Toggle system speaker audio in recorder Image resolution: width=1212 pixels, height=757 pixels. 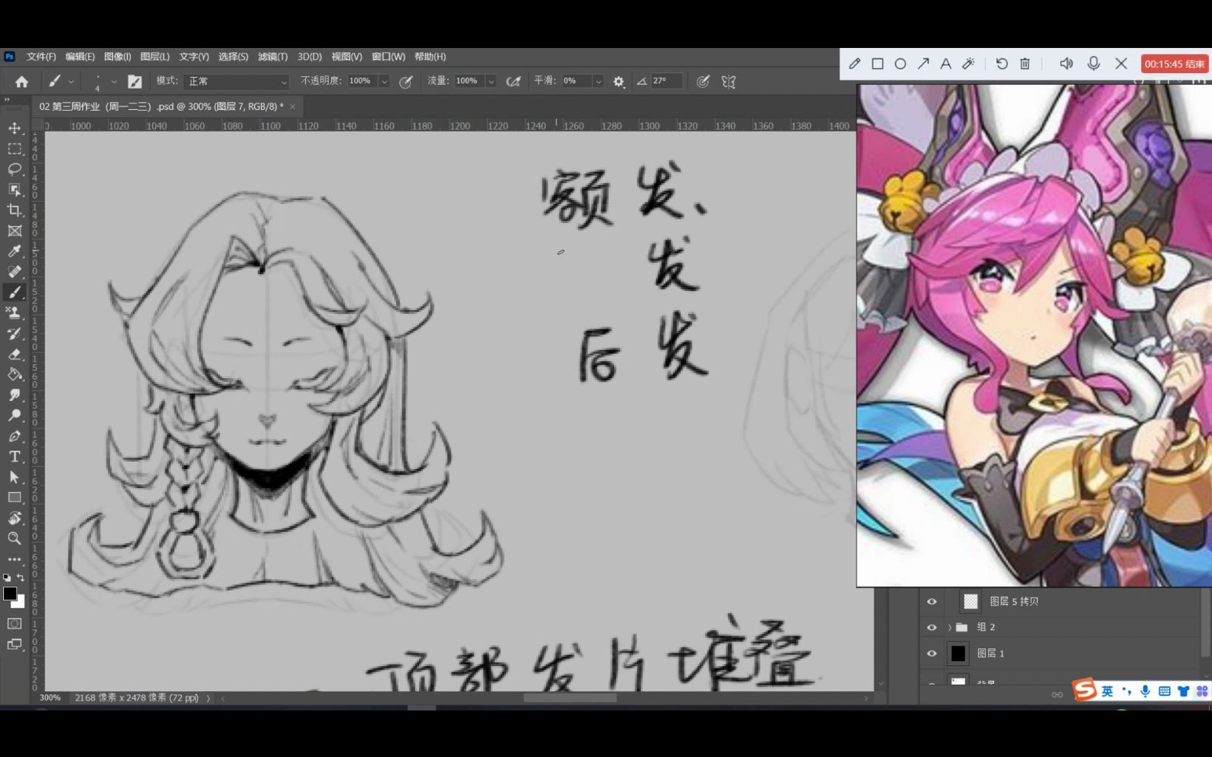click(1066, 64)
